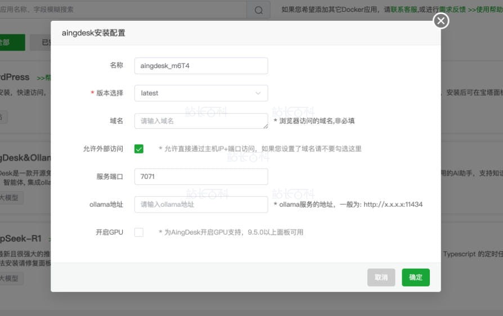This screenshot has height=316, width=503.
Task: Enable the GPU support checkbox
Action: (x=139, y=232)
